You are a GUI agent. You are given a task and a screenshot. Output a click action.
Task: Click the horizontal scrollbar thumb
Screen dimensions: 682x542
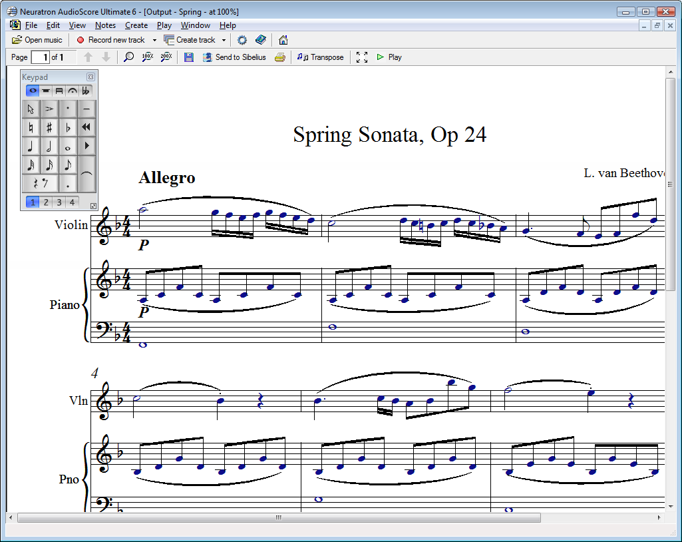click(279, 517)
